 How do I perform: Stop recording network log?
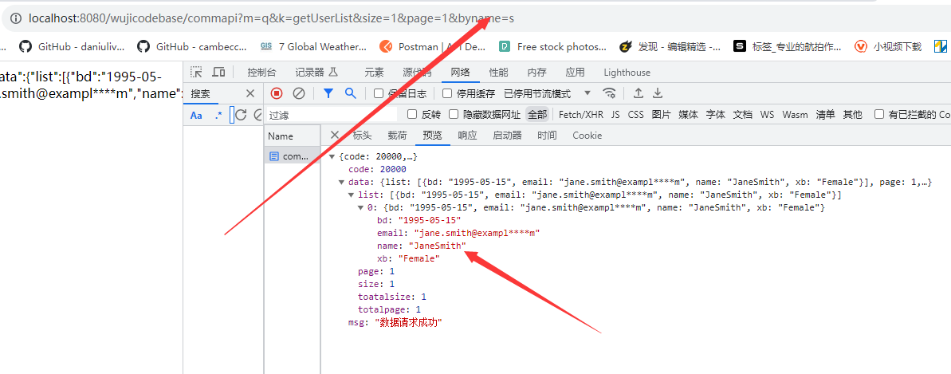click(x=277, y=93)
